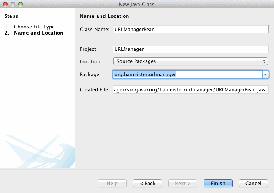Zoom the window using the green button
The image size is (274, 193).
[x=21, y=4]
